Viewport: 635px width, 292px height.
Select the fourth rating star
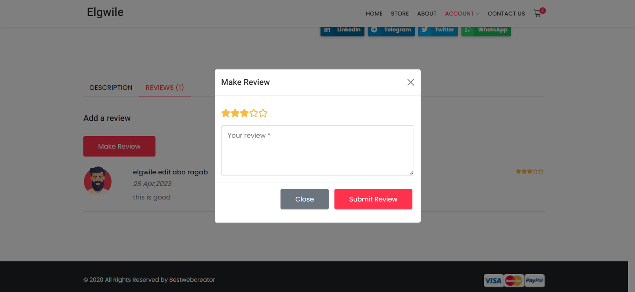click(x=254, y=113)
